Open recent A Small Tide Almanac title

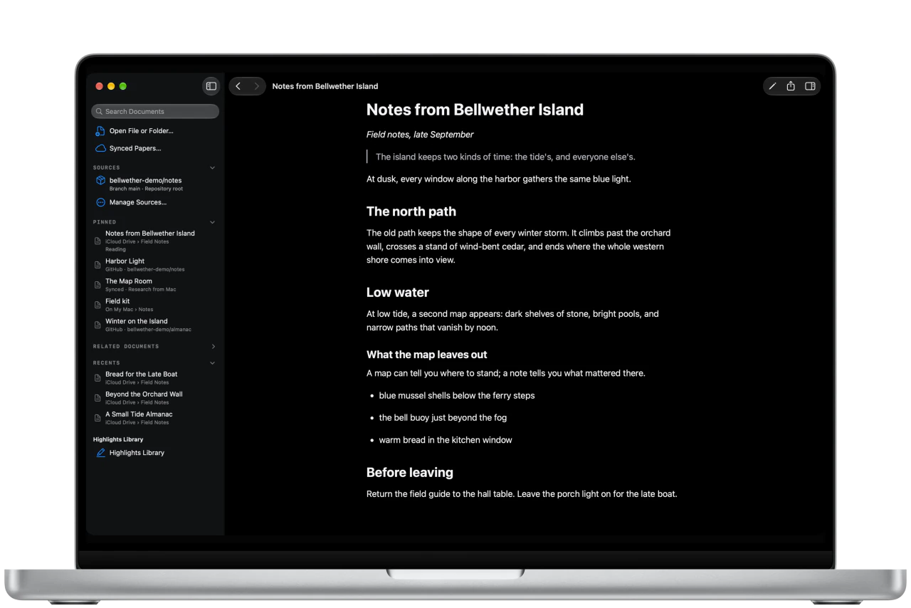tap(139, 414)
